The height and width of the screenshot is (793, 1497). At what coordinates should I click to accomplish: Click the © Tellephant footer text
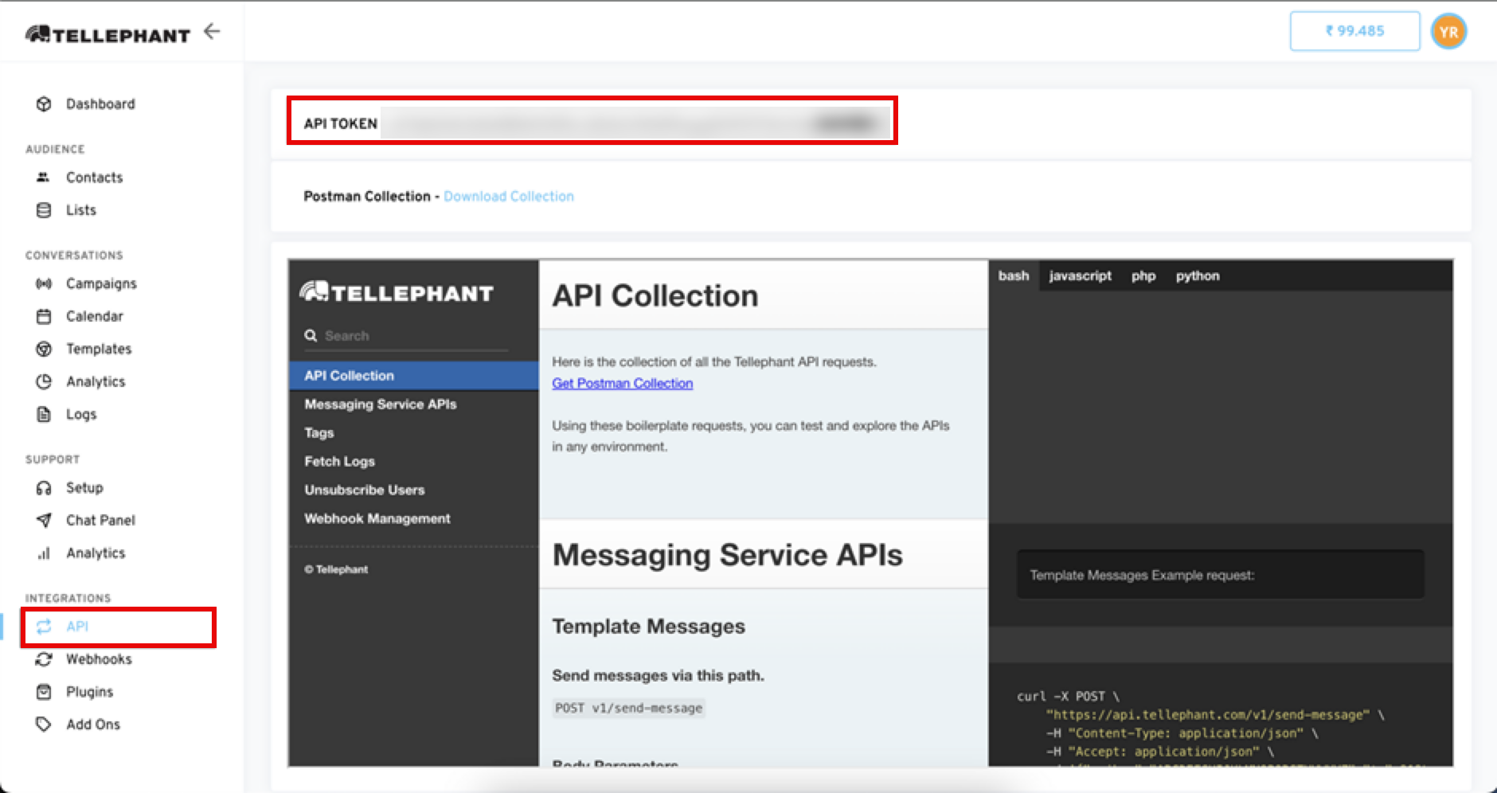336,569
